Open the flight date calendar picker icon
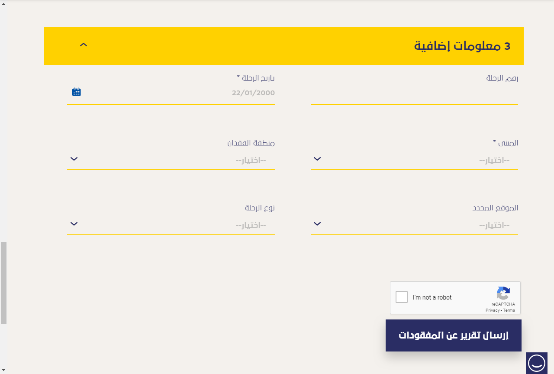 coord(77,92)
